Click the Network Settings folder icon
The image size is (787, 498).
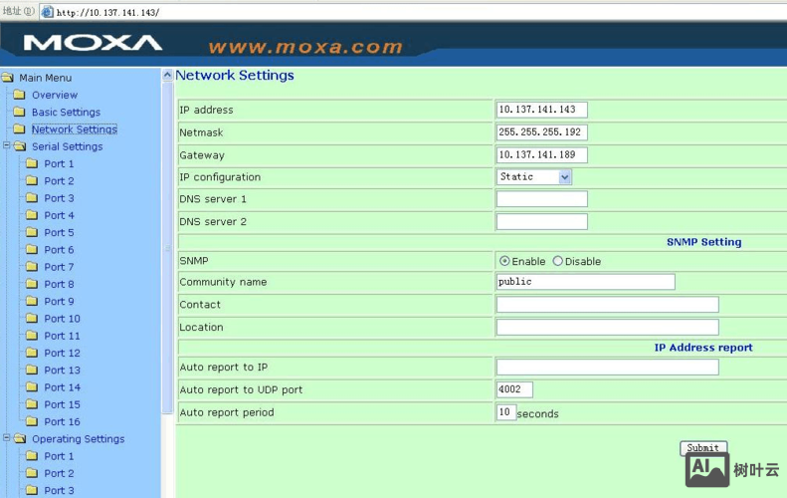pos(20,129)
